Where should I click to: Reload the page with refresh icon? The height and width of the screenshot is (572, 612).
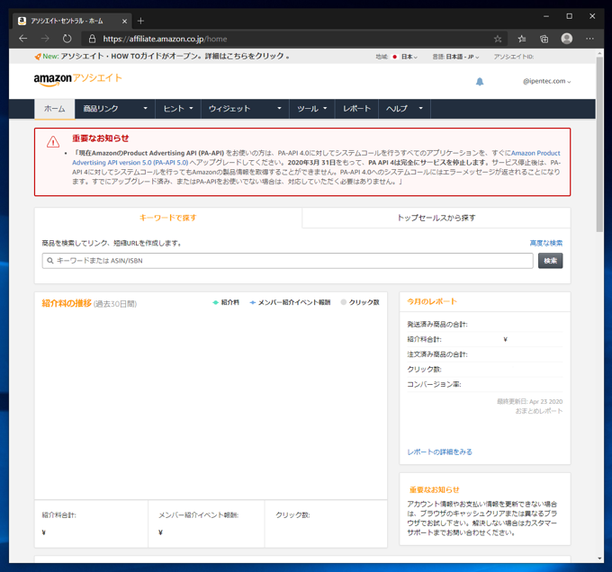[67, 39]
